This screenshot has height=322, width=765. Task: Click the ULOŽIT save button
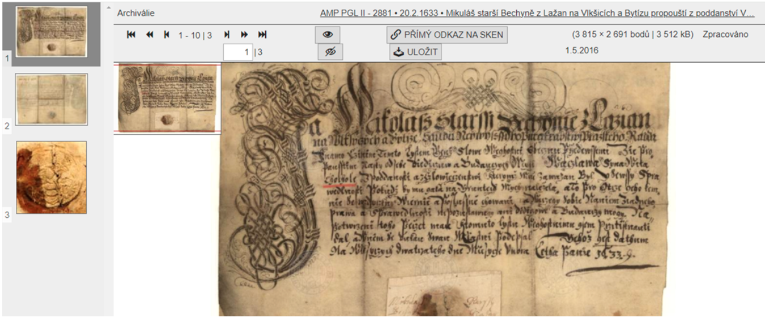tap(415, 52)
